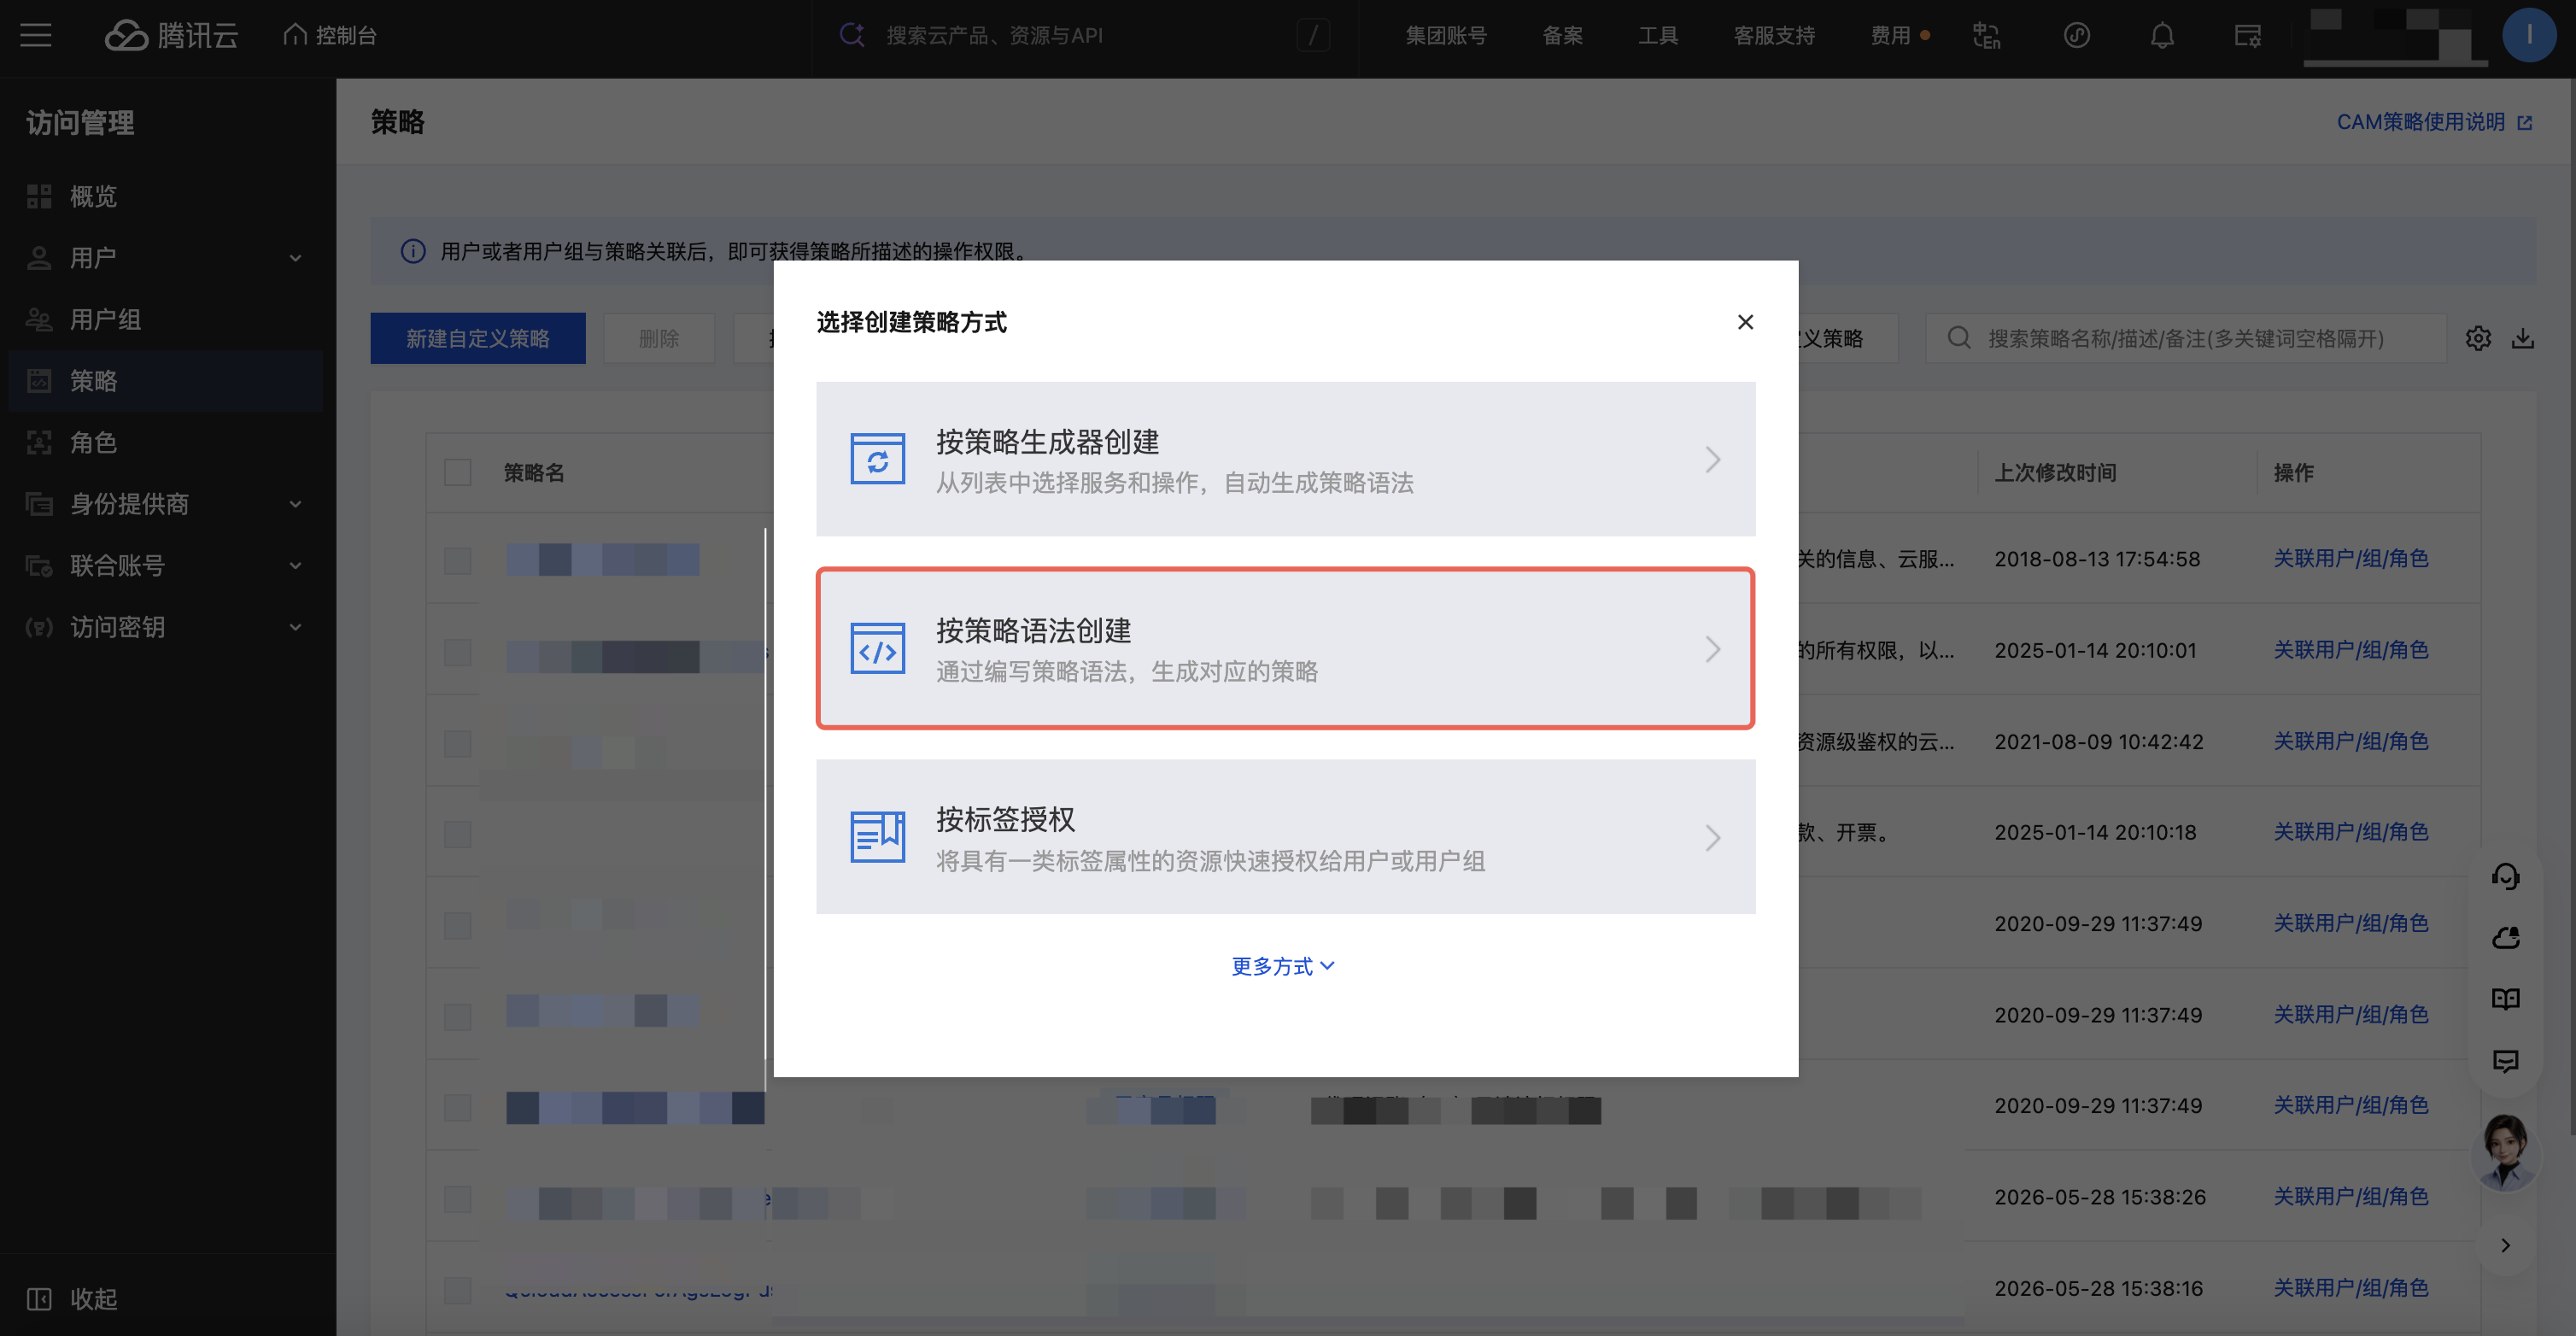Open the customer service headset widget
Viewport: 2576px width, 1336px height.
pyautogui.click(x=2505, y=877)
